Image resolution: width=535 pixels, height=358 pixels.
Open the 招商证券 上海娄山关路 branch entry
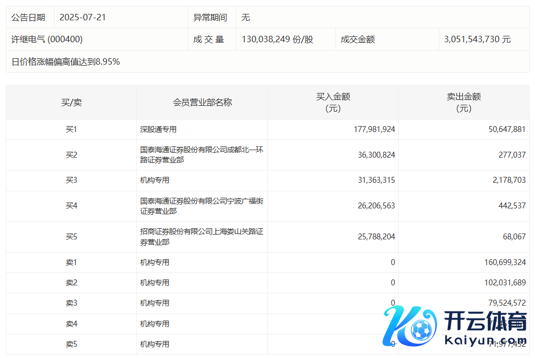click(201, 237)
